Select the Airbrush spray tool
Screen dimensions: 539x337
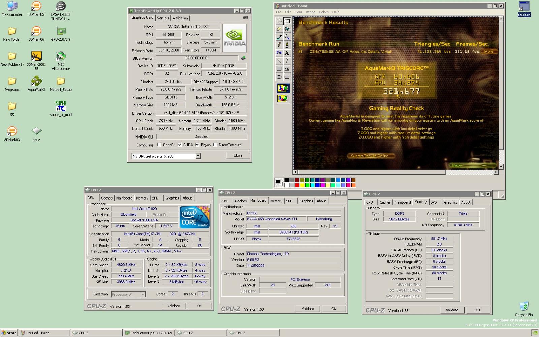279,53
